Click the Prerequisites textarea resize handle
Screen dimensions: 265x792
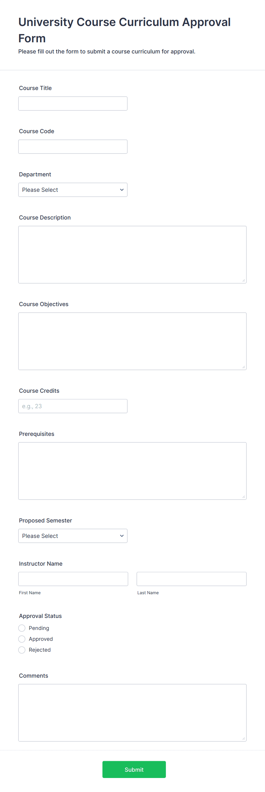click(244, 496)
